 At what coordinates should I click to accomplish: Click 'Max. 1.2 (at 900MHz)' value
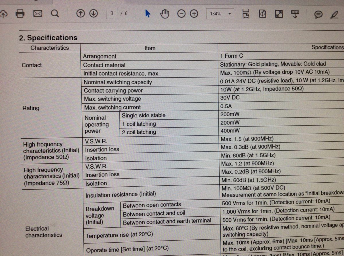[x=247, y=163]
